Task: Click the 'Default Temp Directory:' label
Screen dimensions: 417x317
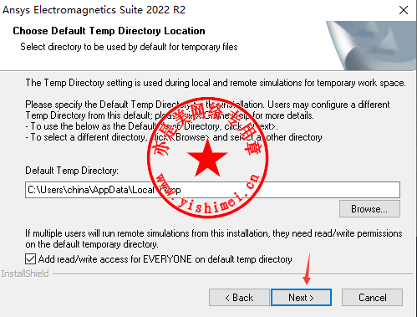Action: (x=72, y=171)
